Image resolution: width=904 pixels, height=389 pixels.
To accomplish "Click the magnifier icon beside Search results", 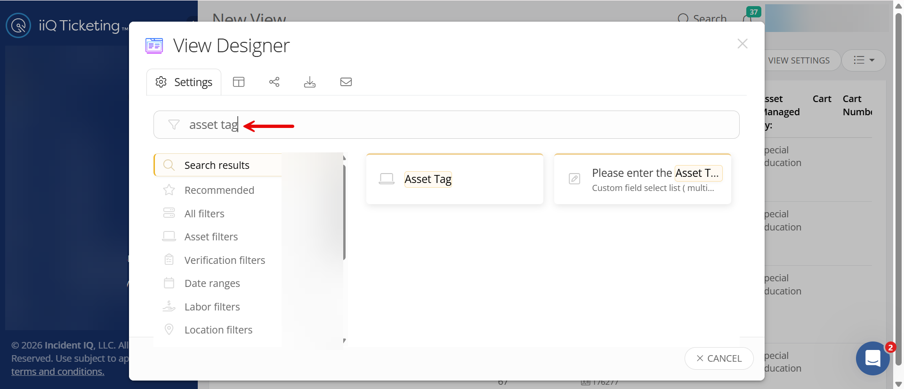I will click(169, 165).
